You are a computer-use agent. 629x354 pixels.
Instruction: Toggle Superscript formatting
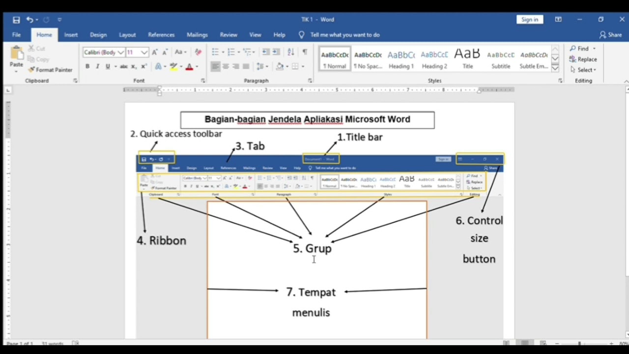[144, 66]
